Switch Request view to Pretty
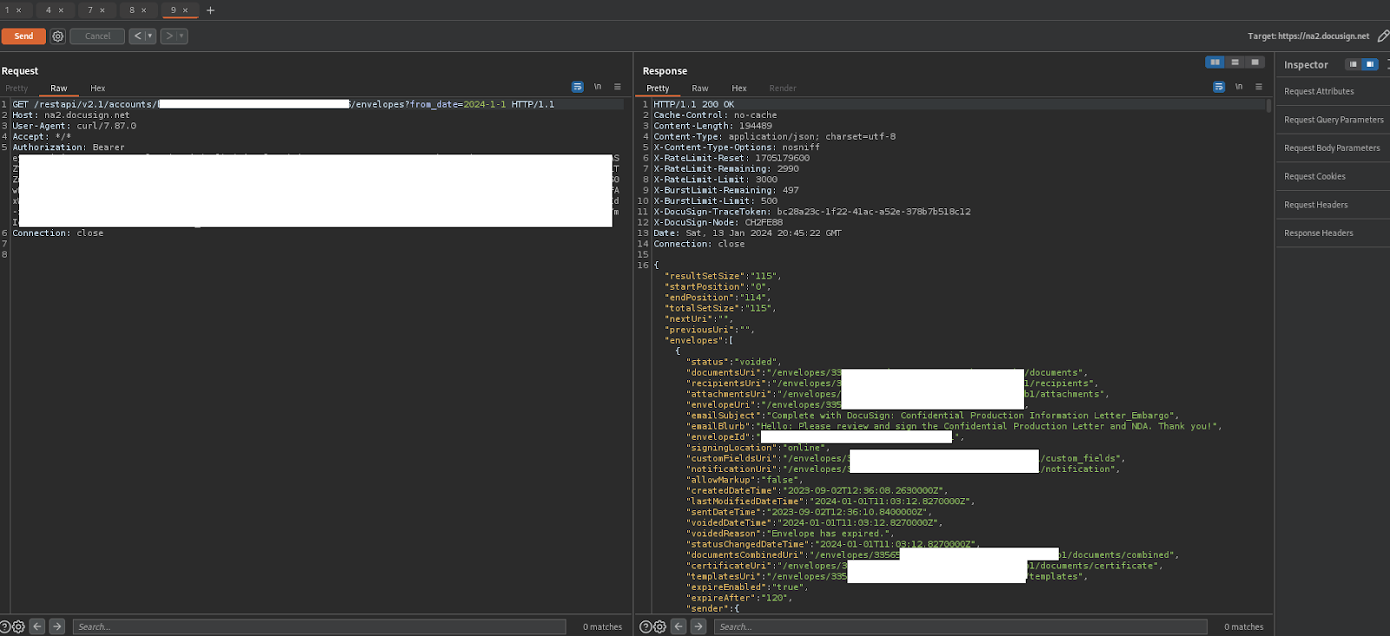Screen dimensions: 1390x636 pyautogui.click(x=17, y=89)
